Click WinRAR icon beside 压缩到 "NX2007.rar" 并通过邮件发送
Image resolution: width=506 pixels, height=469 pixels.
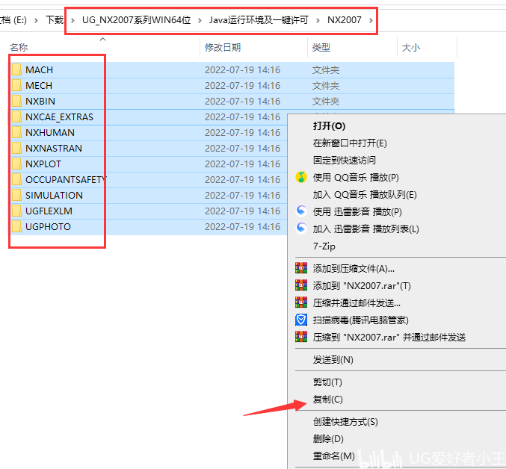(301, 337)
